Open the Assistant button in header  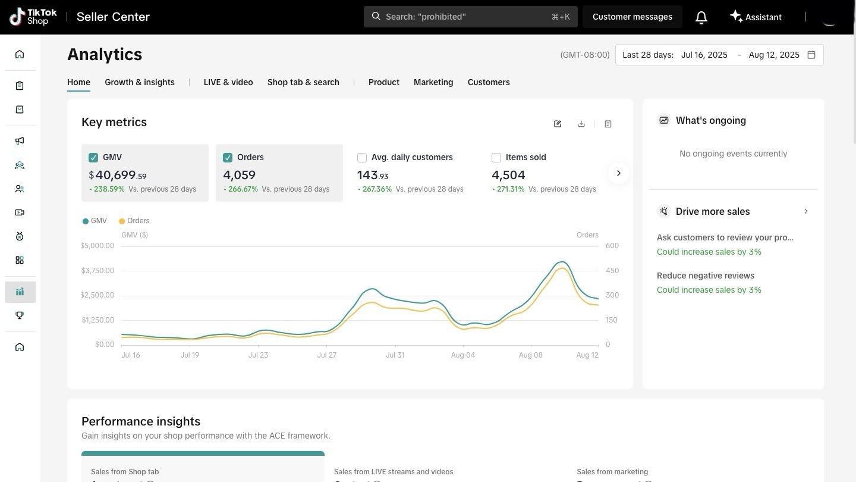coord(756,17)
